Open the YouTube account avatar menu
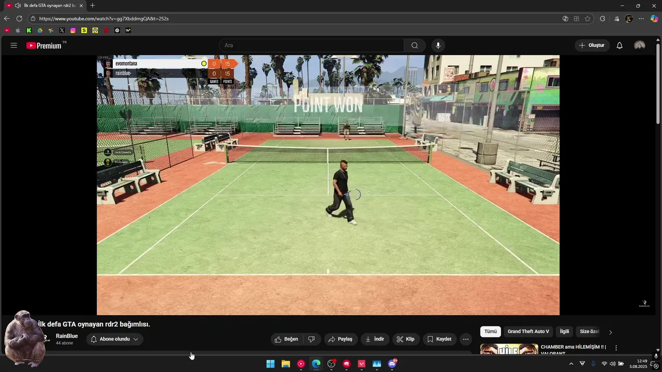The width and height of the screenshot is (662, 372). (640, 45)
